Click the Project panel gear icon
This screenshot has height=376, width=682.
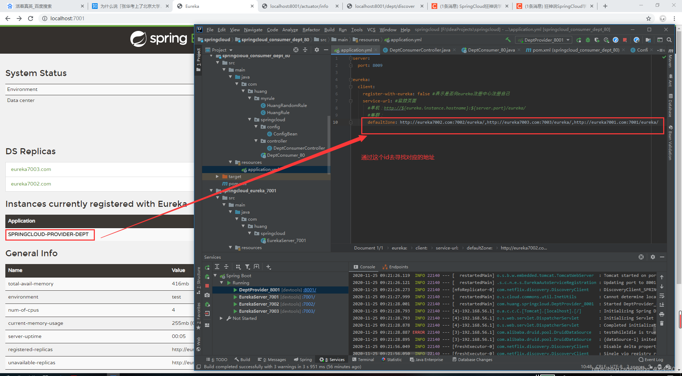[317, 50]
